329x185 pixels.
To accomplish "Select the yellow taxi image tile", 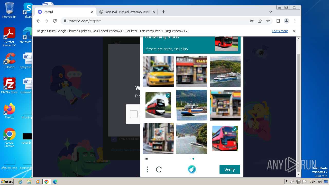I will tap(158, 72).
